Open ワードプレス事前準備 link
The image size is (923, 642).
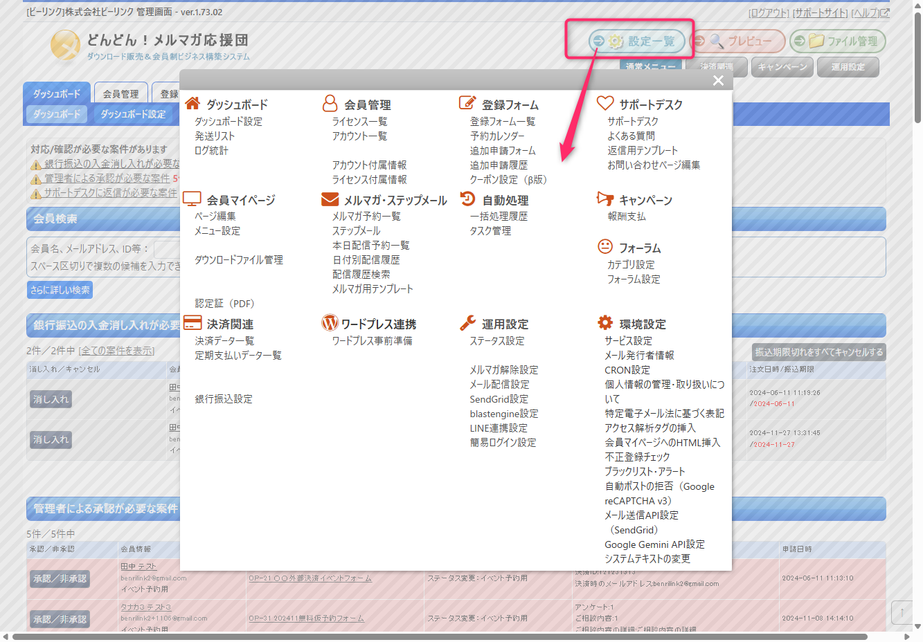pyautogui.click(x=372, y=341)
